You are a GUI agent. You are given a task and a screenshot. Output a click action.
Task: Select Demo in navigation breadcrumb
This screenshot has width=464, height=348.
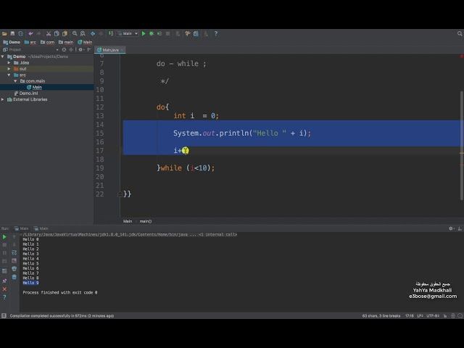12,42
